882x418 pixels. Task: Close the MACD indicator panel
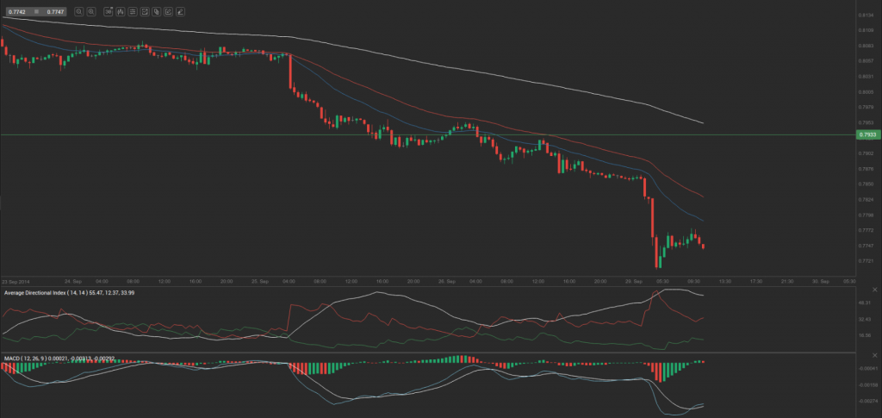[x=874, y=356]
